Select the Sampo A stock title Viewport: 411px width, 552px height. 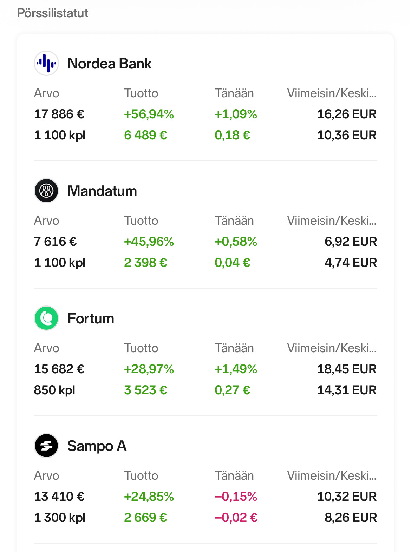click(97, 446)
